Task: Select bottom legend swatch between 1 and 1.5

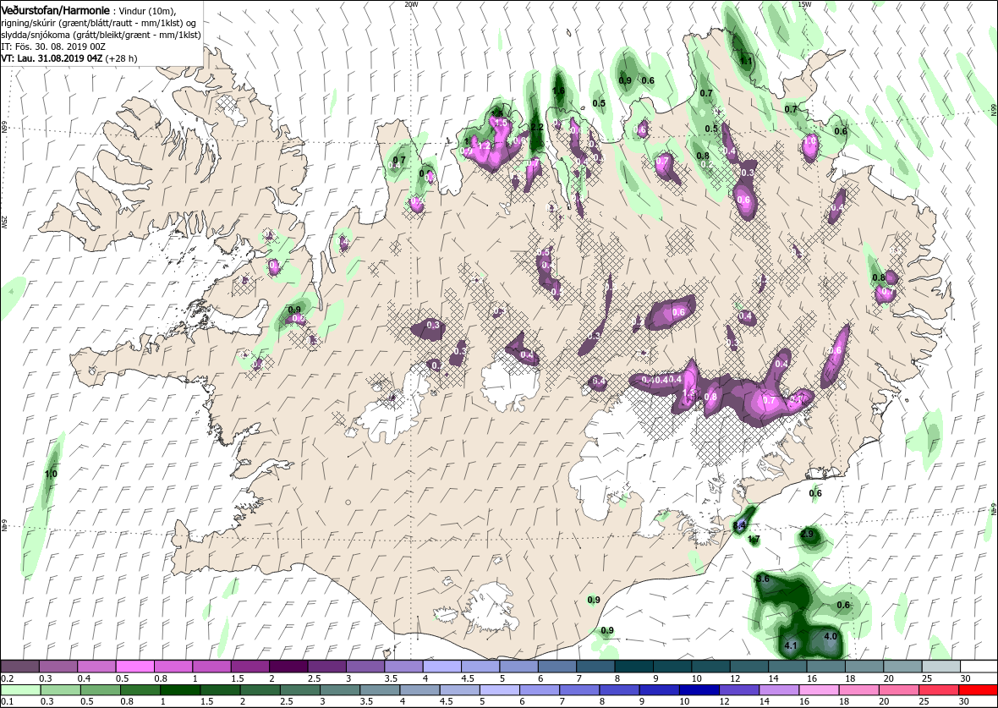Action: point(181,689)
